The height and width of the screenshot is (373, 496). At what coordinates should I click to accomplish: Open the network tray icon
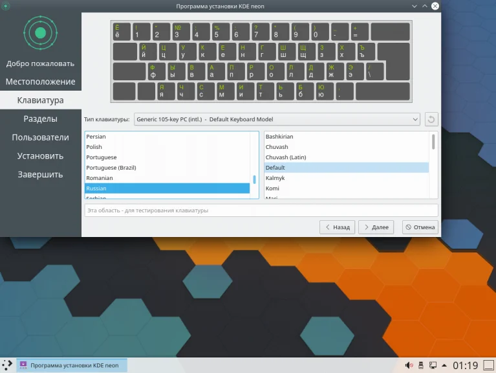click(433, 365)
